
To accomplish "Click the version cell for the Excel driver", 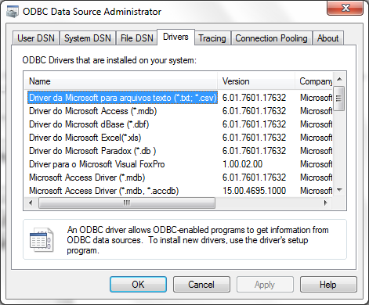I will tap(254, 138).
